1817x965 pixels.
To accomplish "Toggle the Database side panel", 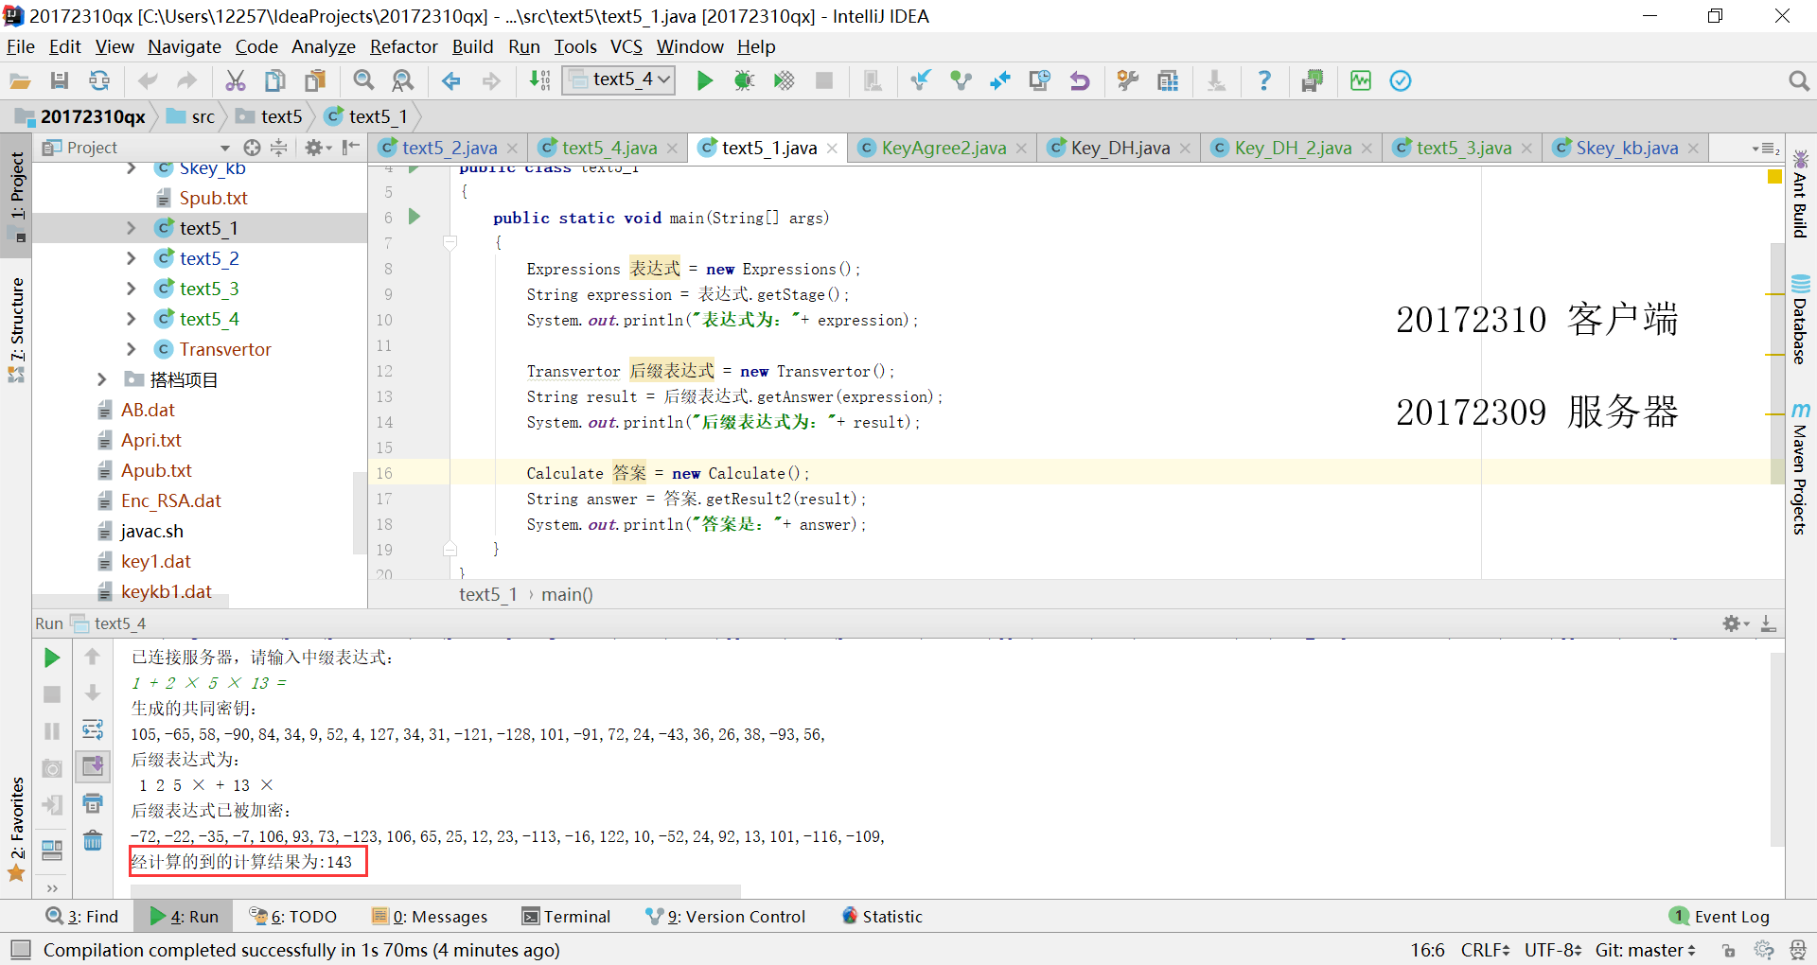I will point(1800,319).
